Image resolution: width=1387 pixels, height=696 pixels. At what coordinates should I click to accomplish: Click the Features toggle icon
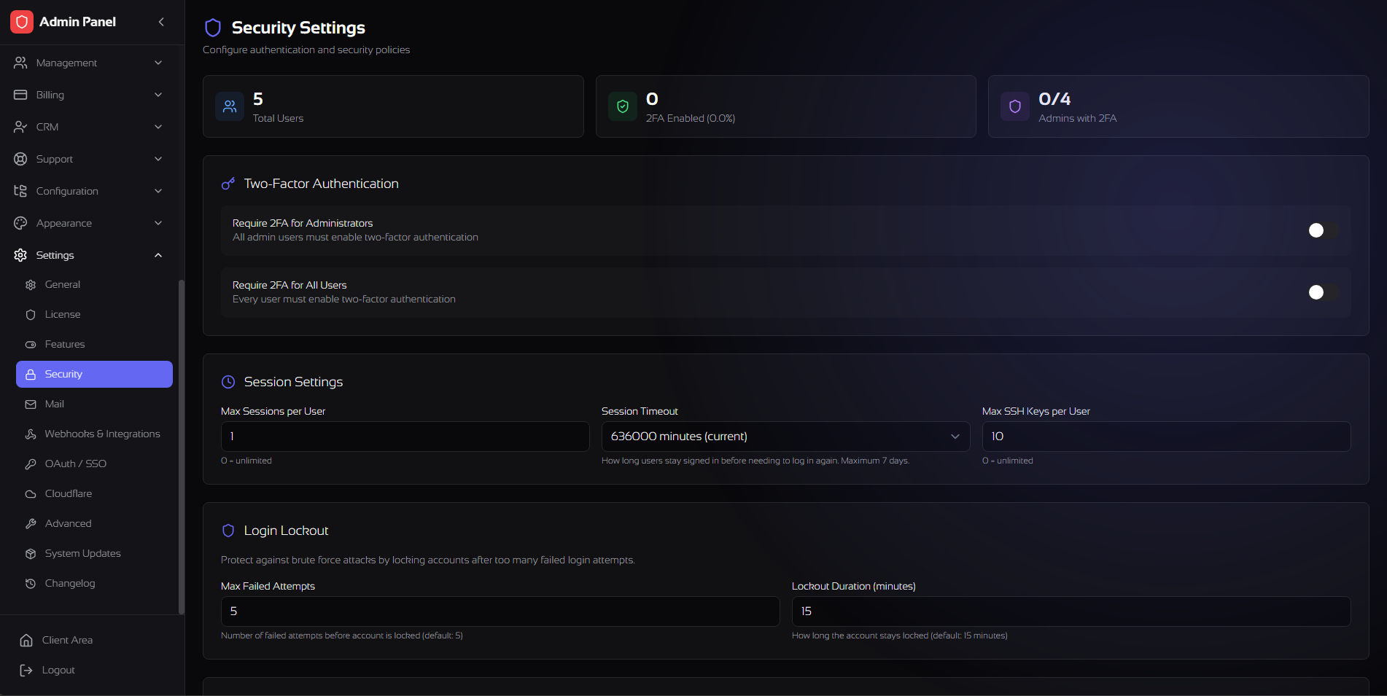coord(31,345)
